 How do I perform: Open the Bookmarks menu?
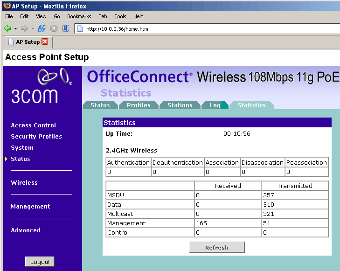79,16
